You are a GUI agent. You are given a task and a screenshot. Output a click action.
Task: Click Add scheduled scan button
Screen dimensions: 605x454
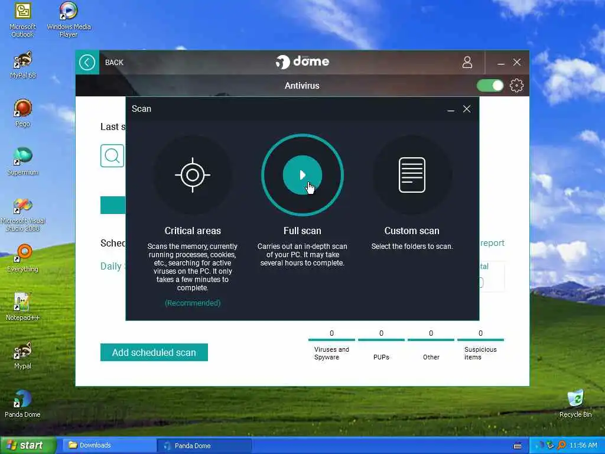coord(154,352)
